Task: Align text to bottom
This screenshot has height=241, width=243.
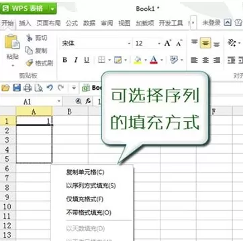Action: 216,44
